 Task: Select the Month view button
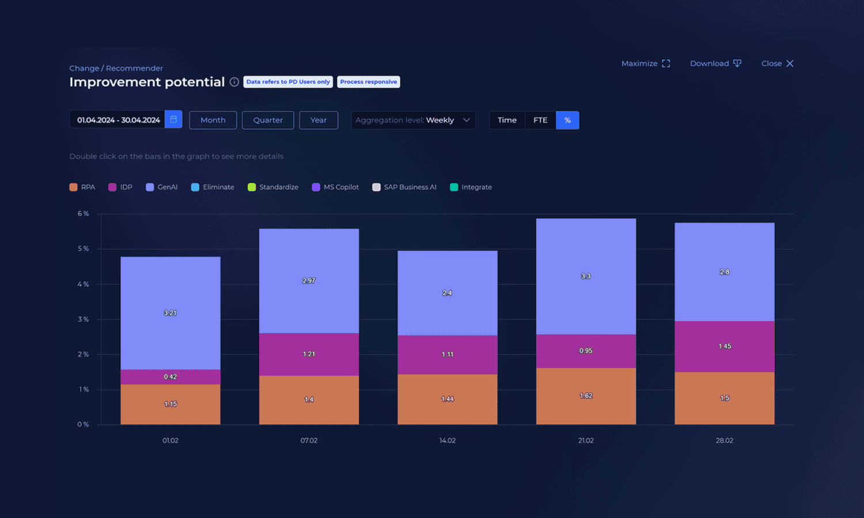click(213, 120)
